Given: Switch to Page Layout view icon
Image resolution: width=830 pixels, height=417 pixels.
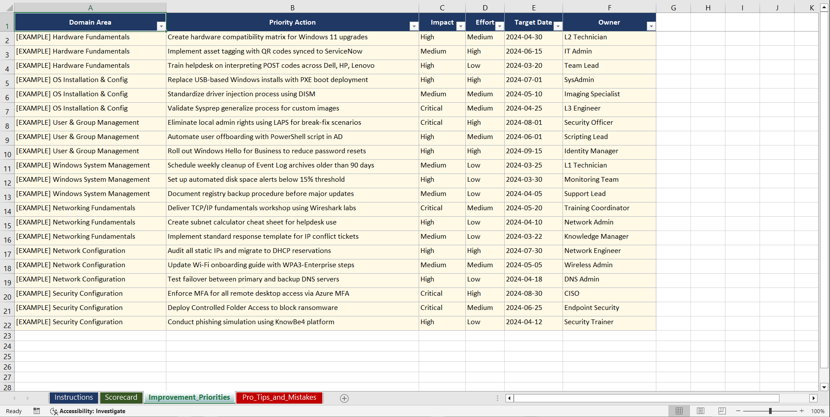Looking at the screenshot, I should [701, 411].
